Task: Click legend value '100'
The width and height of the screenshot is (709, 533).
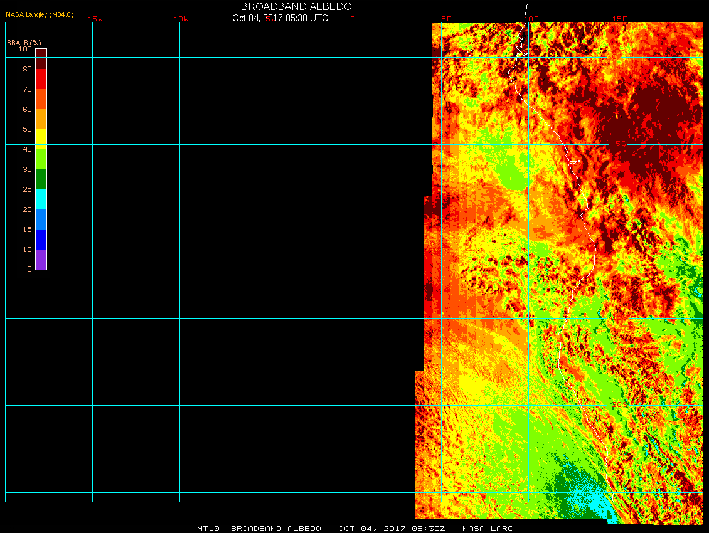Action: 25,49
